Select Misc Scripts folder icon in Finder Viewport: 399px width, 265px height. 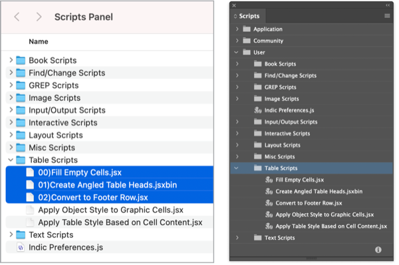(x=21, y=147)
